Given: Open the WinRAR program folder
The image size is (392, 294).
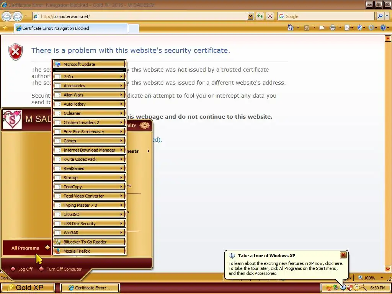Looking at the screenshot, I should point(89,233).
